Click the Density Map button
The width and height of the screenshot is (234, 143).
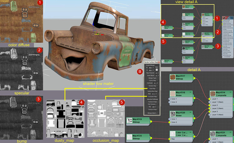click(x=153, y=86)
